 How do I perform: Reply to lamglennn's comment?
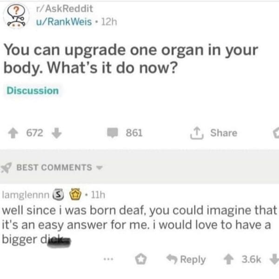click(x=186, y=259)
